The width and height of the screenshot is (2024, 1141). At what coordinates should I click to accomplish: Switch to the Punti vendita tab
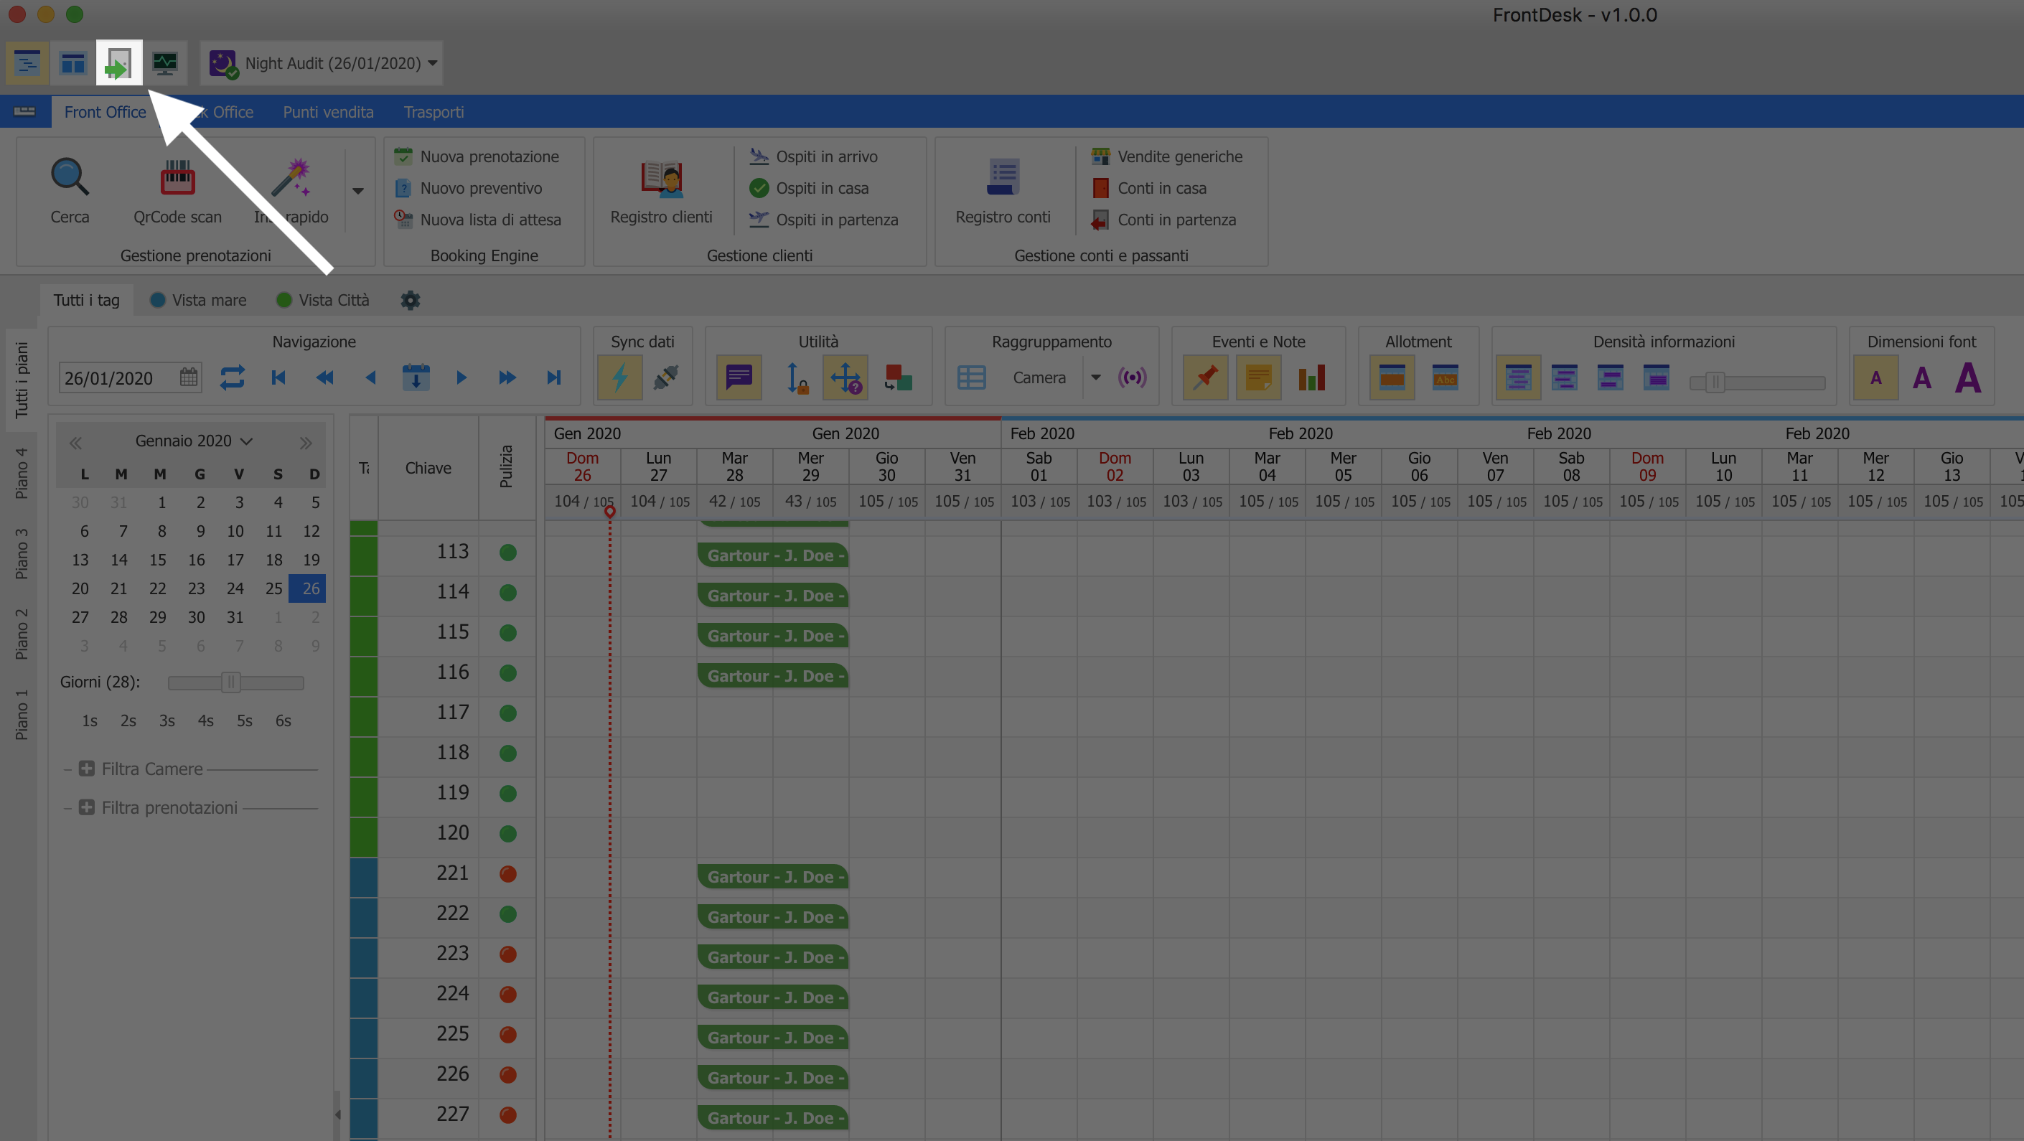(x=327, y=113)
